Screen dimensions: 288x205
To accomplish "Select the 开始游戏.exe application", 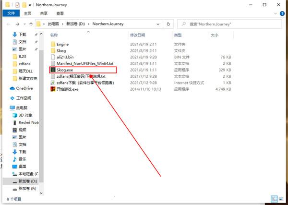I will tap(67, 89).
